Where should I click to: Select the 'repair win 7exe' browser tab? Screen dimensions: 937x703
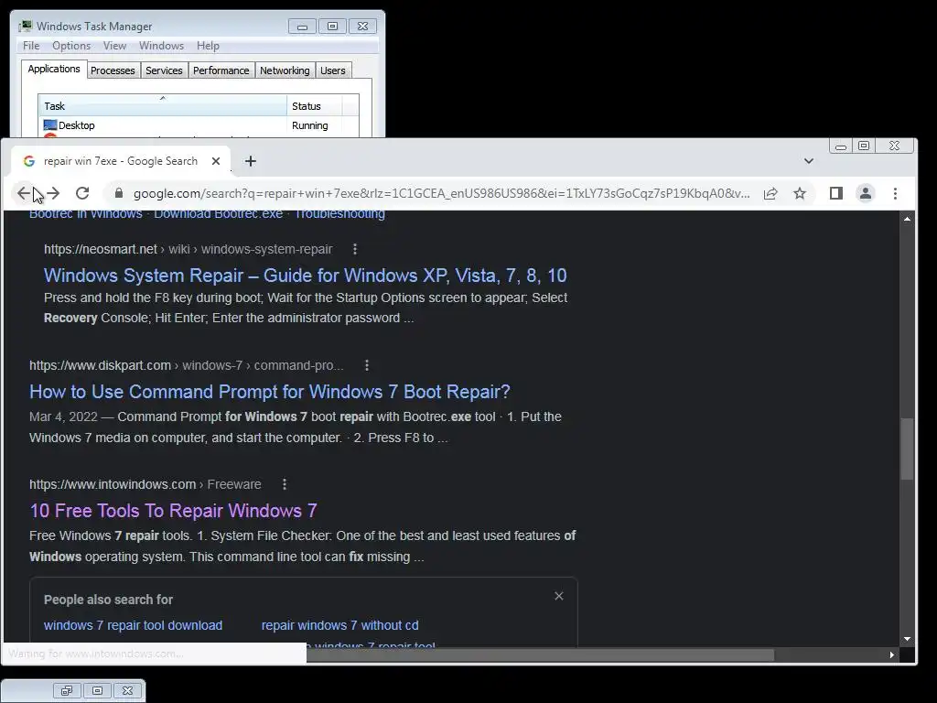pos(120,161)
